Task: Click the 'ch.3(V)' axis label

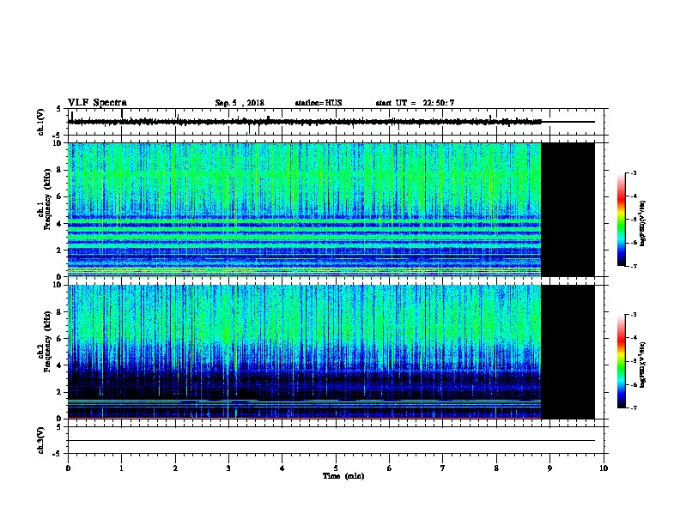Action: (x=41, y=440)
